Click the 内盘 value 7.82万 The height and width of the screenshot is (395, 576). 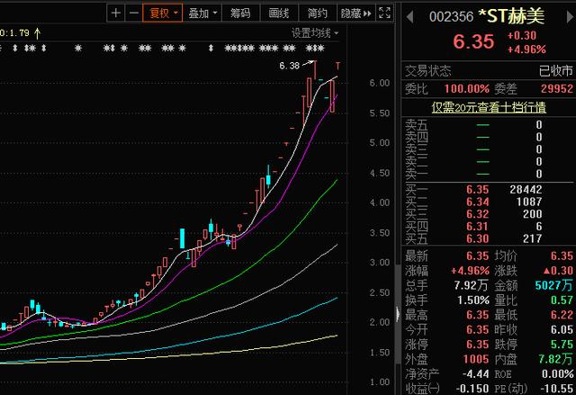click(x=556, y=359)
